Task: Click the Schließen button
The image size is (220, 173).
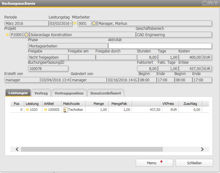Action: pos(194,163)
